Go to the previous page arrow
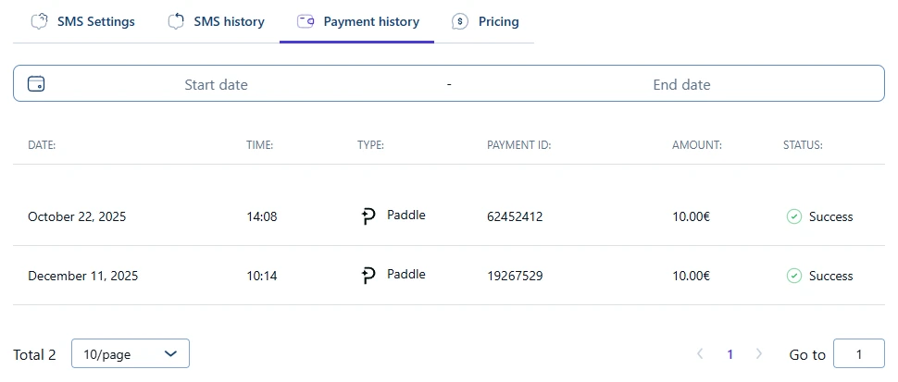Image resolution: width=898 pixels, height=382 pixels. (700, 353)
